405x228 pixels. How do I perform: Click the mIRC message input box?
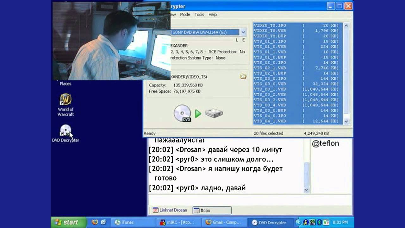[250, 199]
